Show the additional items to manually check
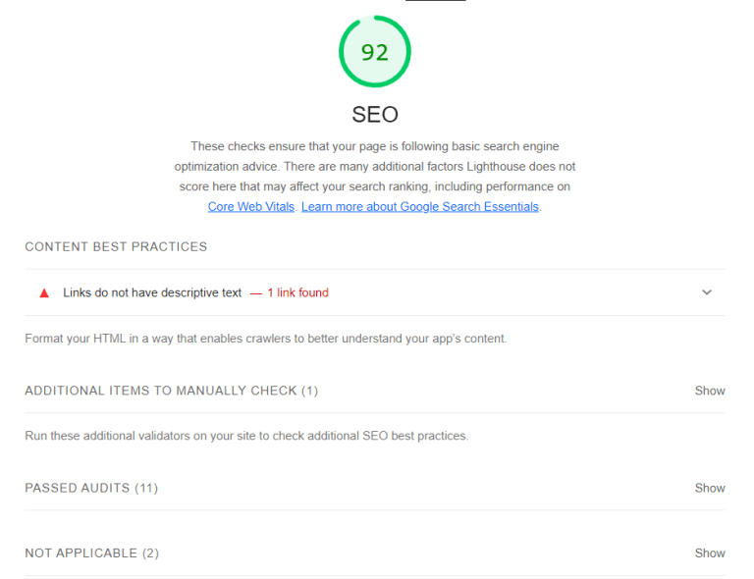Viewport: 754px width, 579px height. [x=710, y=391]
